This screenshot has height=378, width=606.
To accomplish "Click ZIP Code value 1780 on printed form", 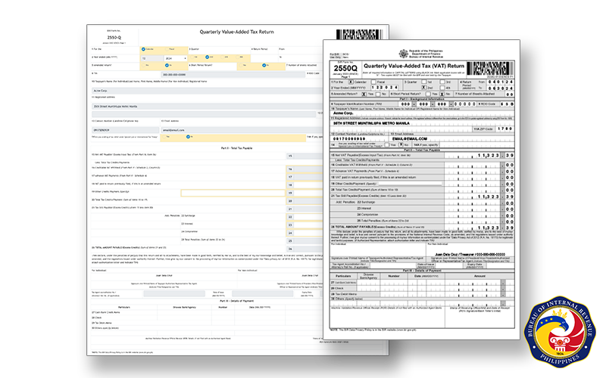I will [504, 129].
